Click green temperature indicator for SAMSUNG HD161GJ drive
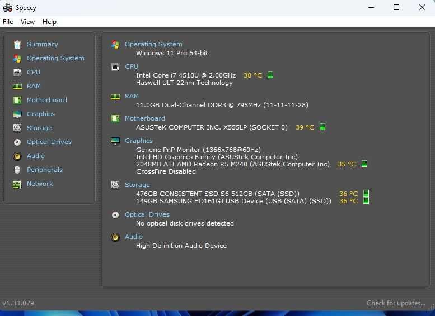 click(x=366, y=200)
